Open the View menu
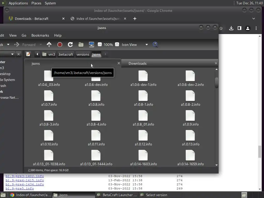Image resolution: width=264 pixels, height=198 pixels. coord(13,35)
